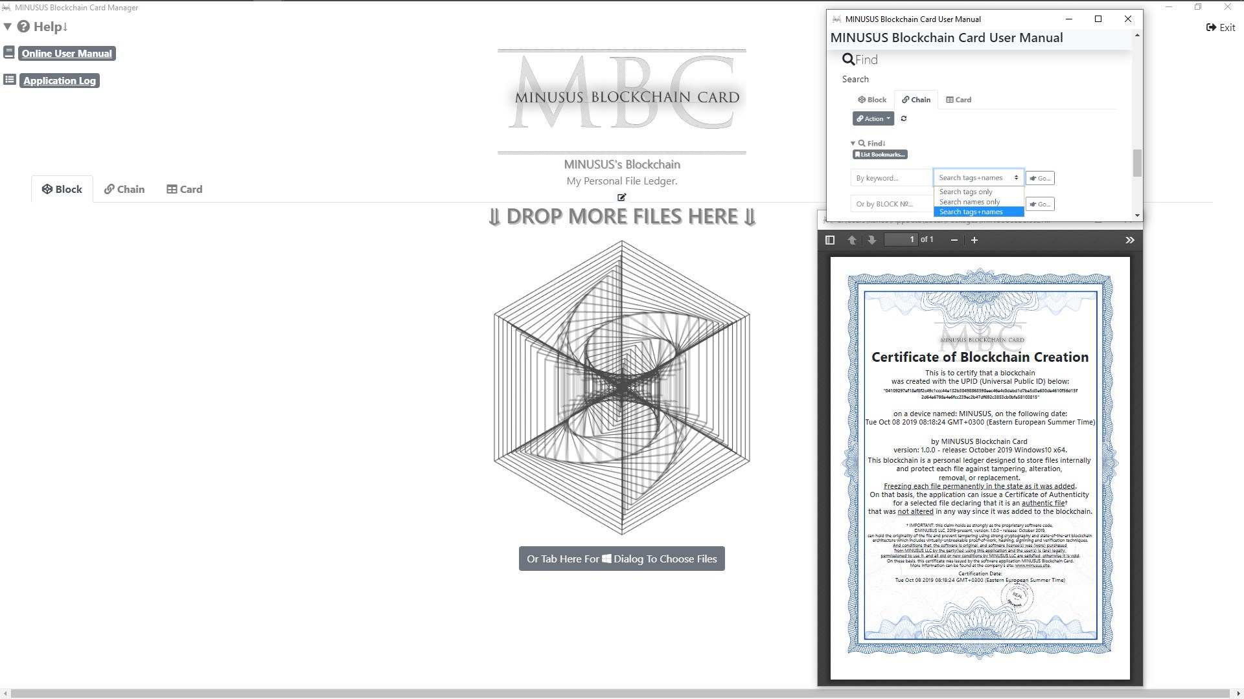The height and width of the screenshot is (699, 1244).
Task: Click the List Bookmarks button
Action: click(880, 155)
